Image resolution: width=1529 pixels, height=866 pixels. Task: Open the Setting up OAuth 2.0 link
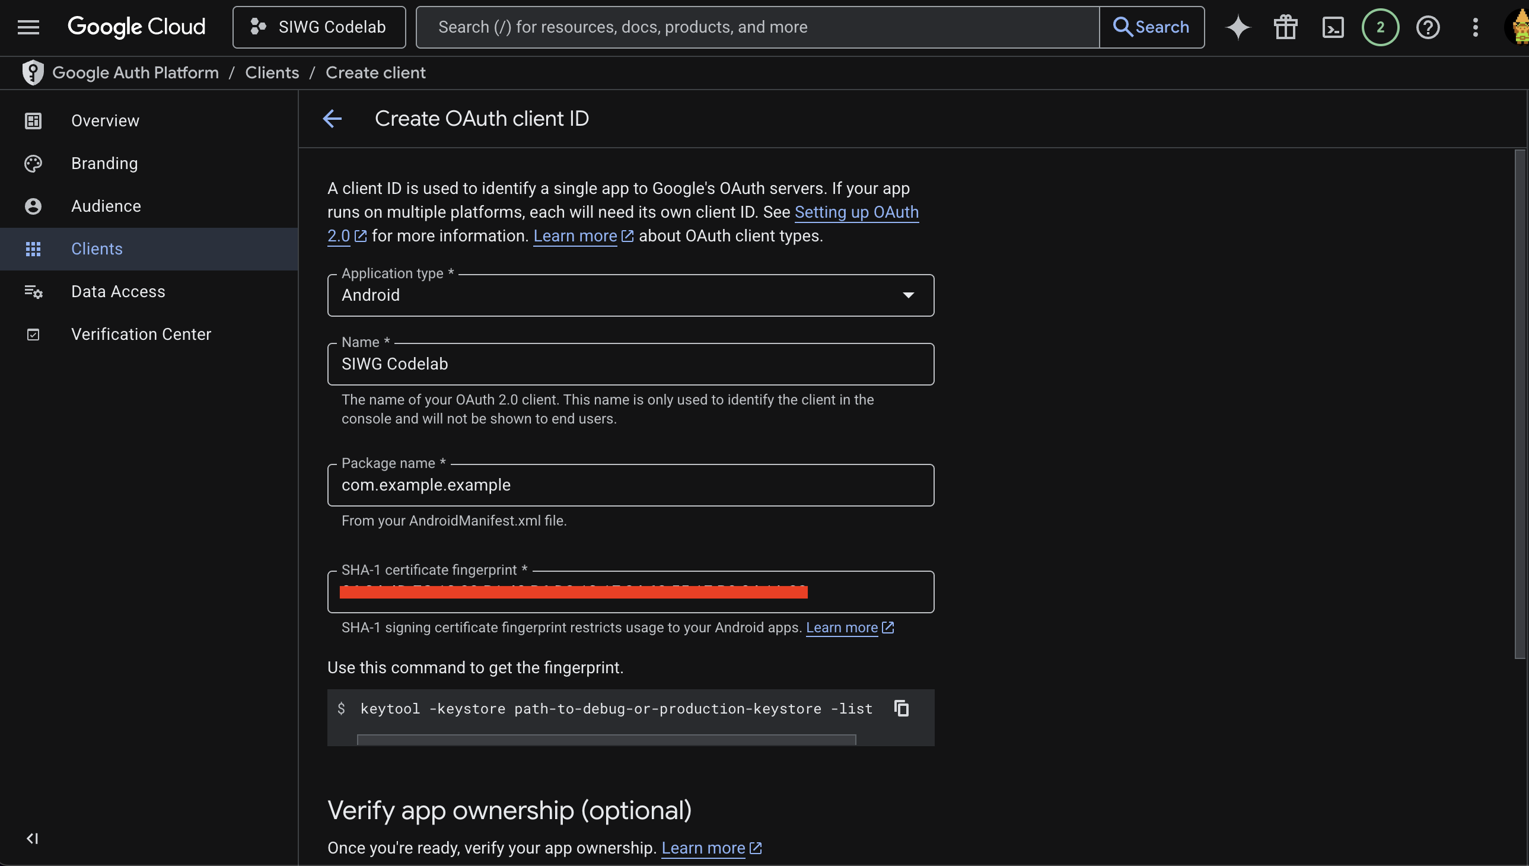(856, 212)
